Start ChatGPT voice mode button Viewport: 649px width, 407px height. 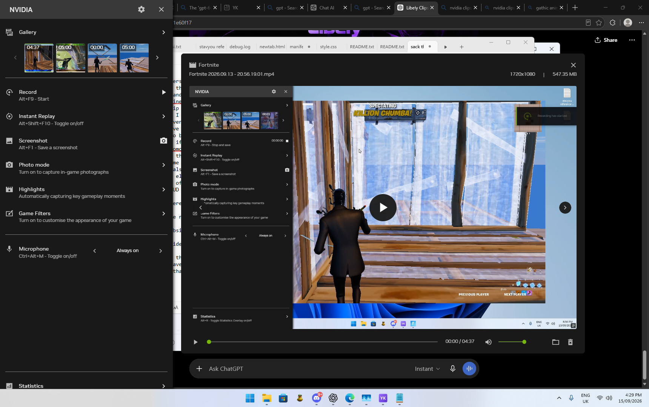pyautogui.click(x=469, y=369)
